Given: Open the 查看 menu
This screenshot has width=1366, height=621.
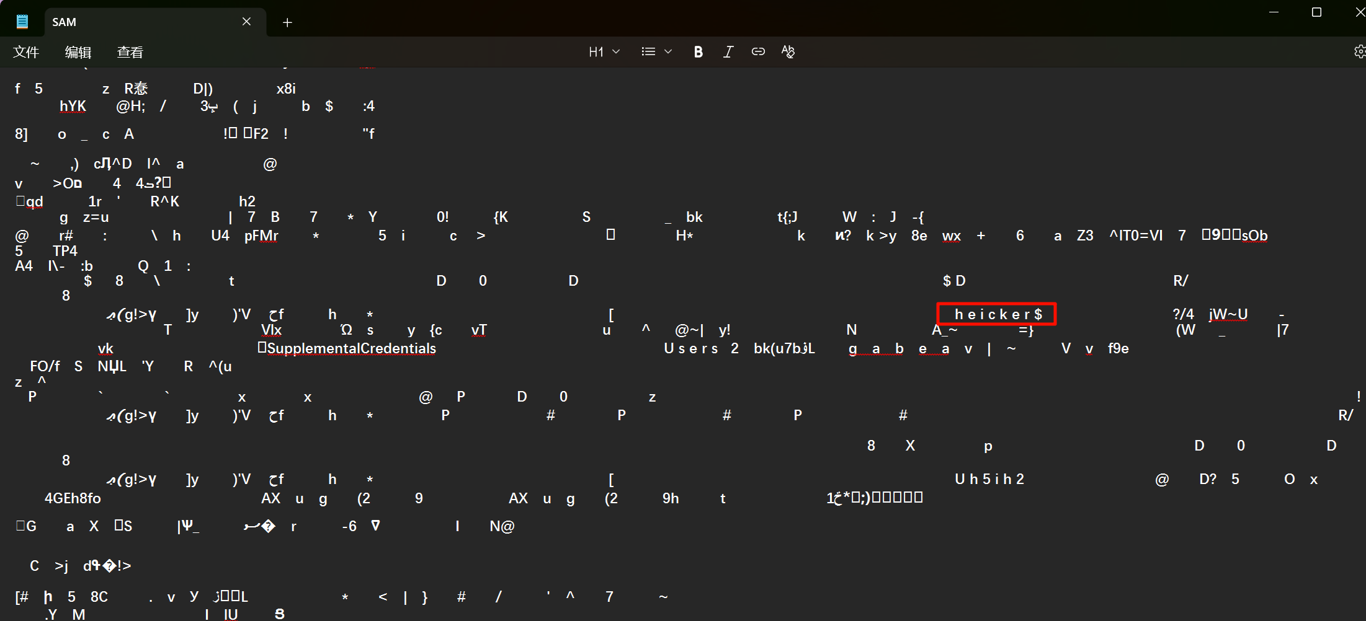Looking at the screenshot, I should [x=130, y=52].
